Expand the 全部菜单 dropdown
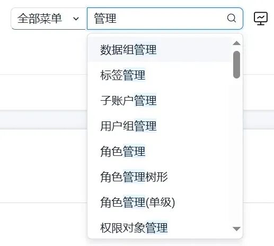Image resolution: width=274 pixels, height=246 pixels. [x=48, y=19]
